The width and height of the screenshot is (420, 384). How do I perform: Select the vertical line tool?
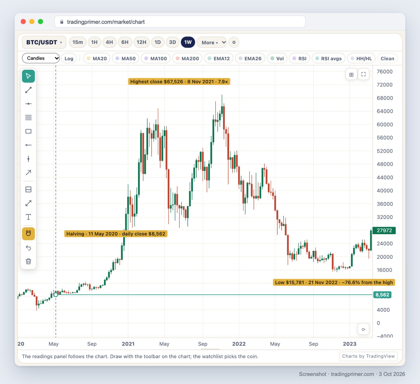pos(28,159)
